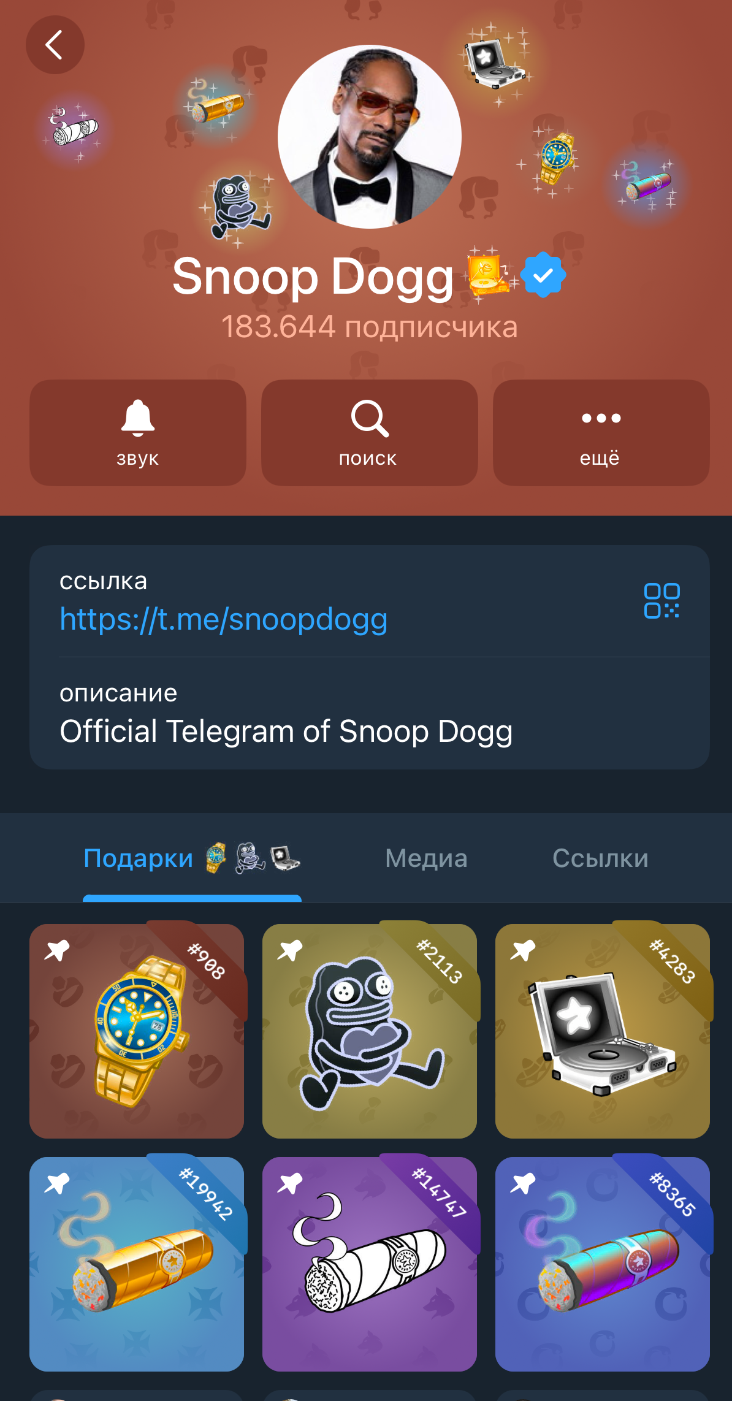Tap the floating turntable gift above the avatar

(494, 64)
